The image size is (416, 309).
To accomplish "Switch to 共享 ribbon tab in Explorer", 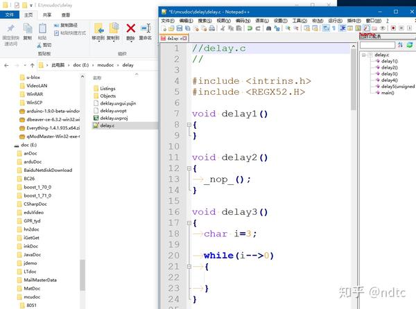I will pyautogui.click(x=47, y=15).
